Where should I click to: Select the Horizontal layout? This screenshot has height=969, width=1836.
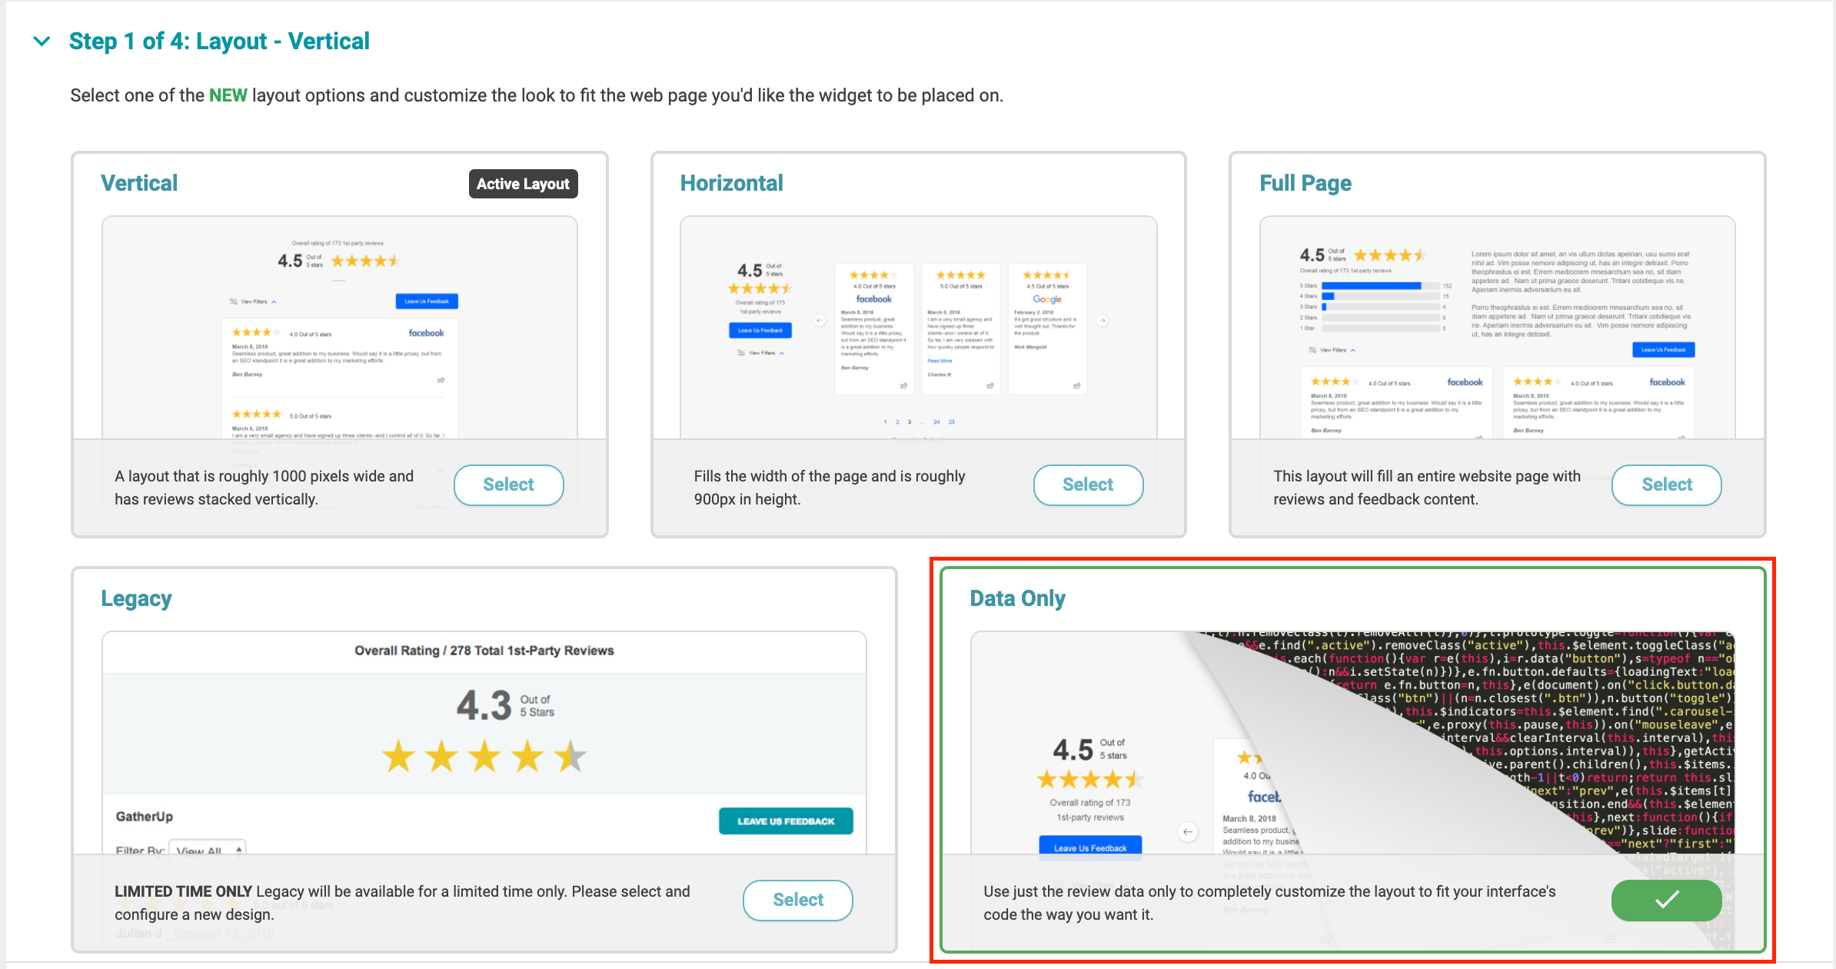(1088, 485)
